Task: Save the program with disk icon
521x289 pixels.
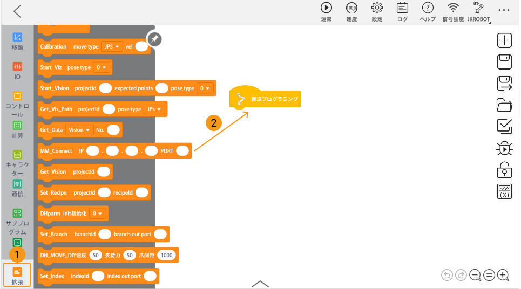Action: [x=504, y=62]
